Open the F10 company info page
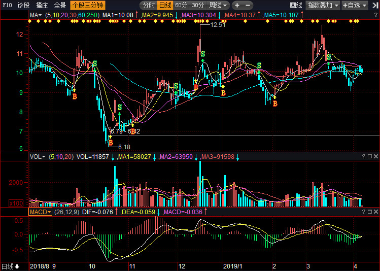The height and width of the screenshot is (271, 380). tap(7, 5)
